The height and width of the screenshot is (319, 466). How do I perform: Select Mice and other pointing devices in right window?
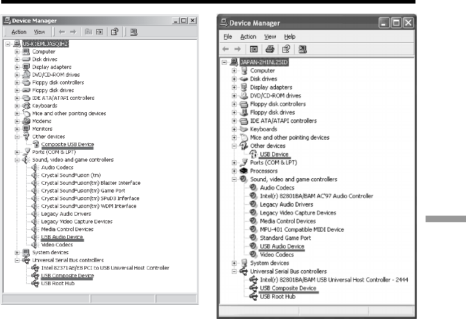click(290, 137)
